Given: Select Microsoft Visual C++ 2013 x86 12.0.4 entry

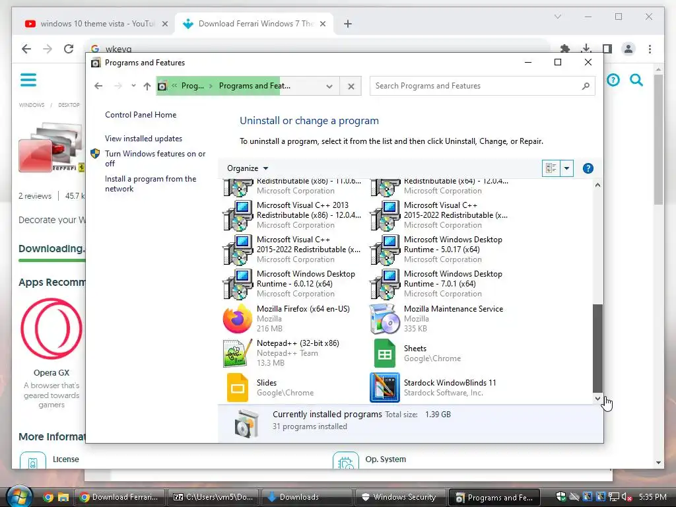Looking at the screenshot, I should point(292,215).
